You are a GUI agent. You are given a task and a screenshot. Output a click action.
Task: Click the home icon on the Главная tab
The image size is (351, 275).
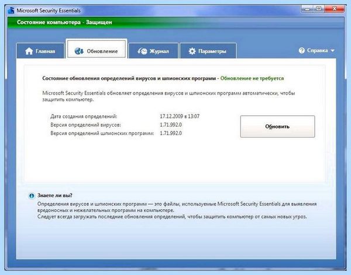click(29, 51)
